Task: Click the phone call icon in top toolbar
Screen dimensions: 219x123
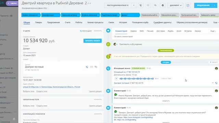Action: [141, 5]
